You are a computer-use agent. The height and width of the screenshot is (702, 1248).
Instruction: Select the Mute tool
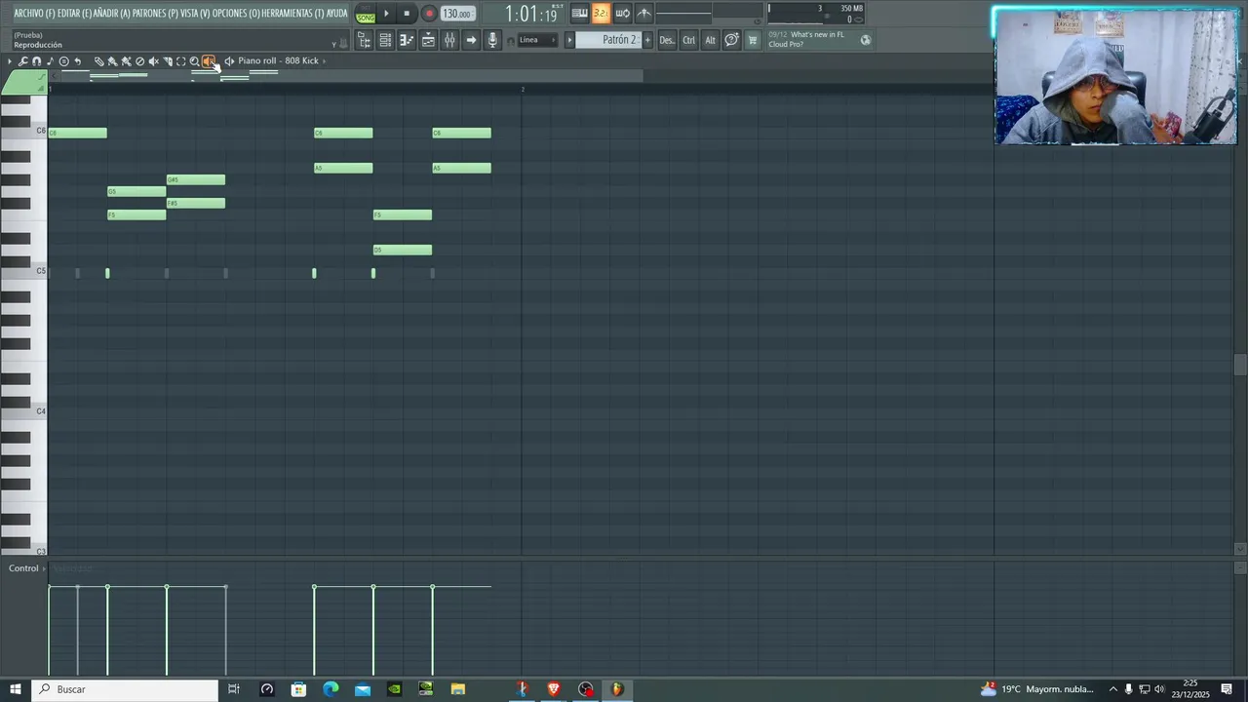[x=153, y=60]
